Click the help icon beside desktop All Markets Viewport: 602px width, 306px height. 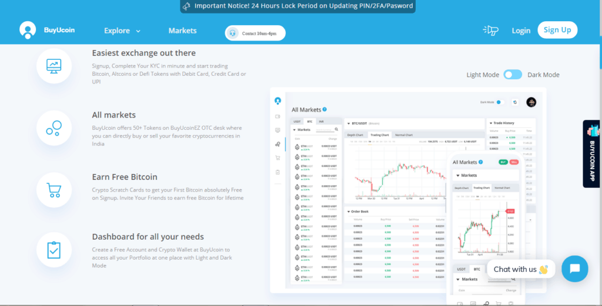coord(325,109)
